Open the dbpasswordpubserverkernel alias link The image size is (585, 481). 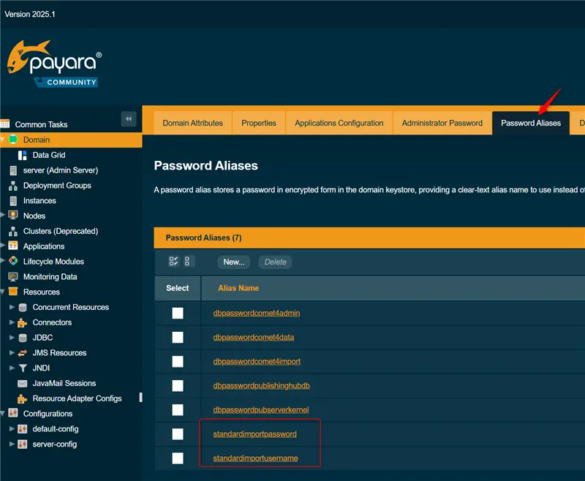tap(261, 410)
